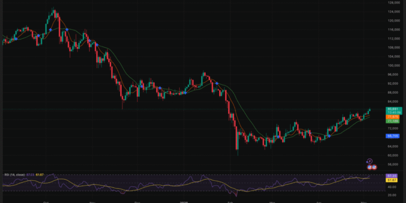Image resolution: width=406 pixels, height=203 pixels.
Task: Click the 120,000 price scale label
Action: point(394,21)
